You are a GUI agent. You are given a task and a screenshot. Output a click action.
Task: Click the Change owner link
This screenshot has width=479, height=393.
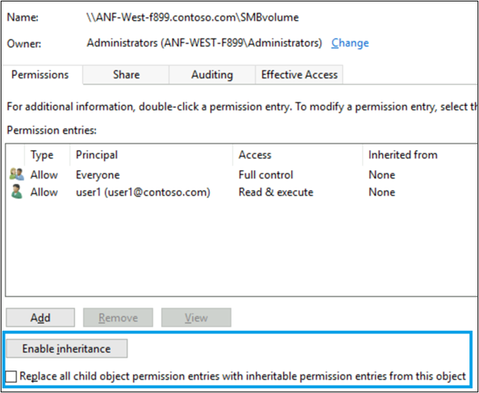coord(350,43)
